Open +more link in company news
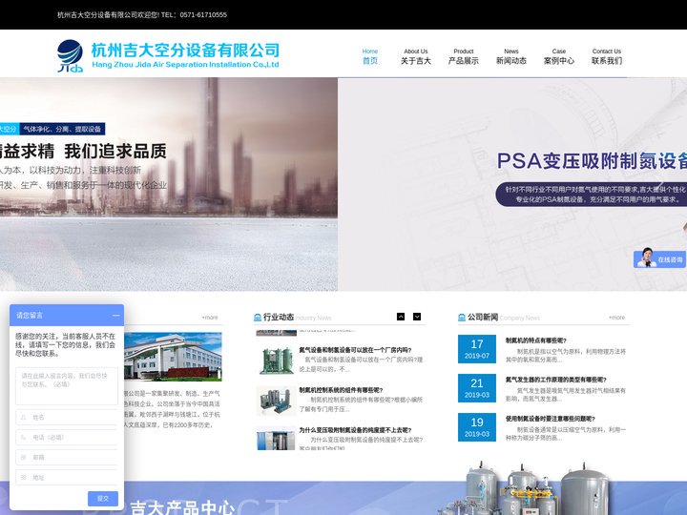The height and width of the screenshot is (515, 687). click(617, 317)
